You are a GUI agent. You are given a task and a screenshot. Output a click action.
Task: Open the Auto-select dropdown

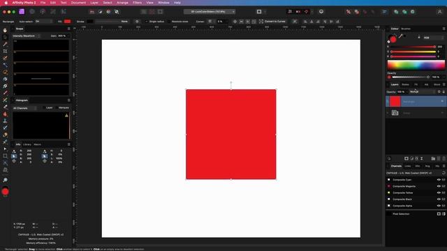pyautogui.click(x=44, y=22)
